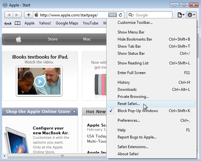The height and width of the screenshot is (161, 201).
Task: Open the Google Maps bookmark
Action: tap(67, 23)
